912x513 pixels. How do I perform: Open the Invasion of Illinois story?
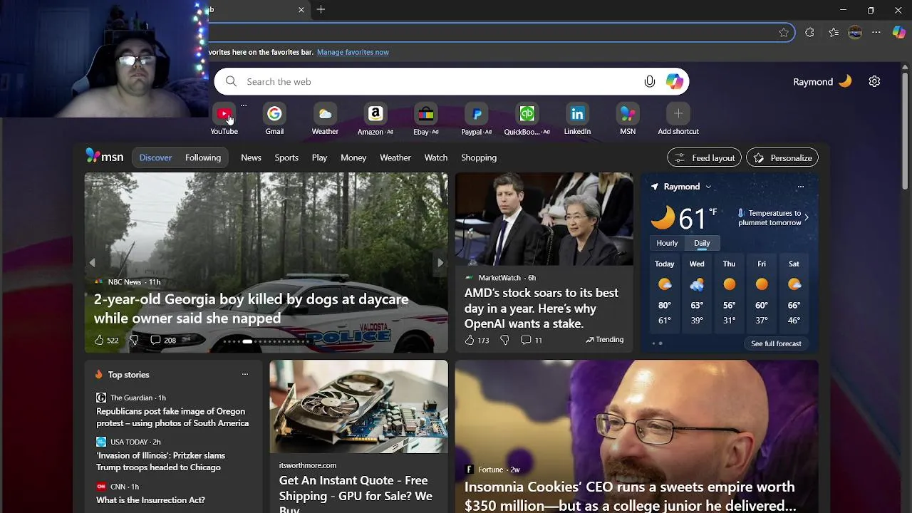point(160,461)
